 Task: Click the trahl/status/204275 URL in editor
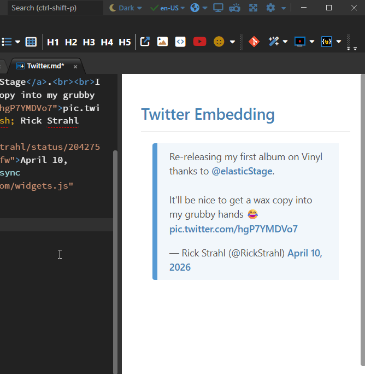pyautogui.click(x=50, y=147)
